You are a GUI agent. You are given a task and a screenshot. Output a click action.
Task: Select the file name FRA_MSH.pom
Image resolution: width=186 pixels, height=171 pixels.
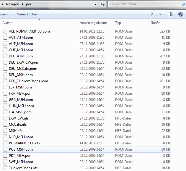21,93
